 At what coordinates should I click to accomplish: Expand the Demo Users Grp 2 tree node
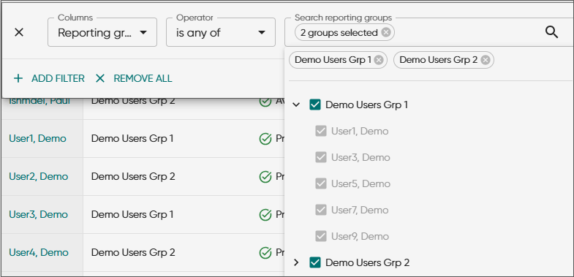pyautogui.click(x=297, y=262)
